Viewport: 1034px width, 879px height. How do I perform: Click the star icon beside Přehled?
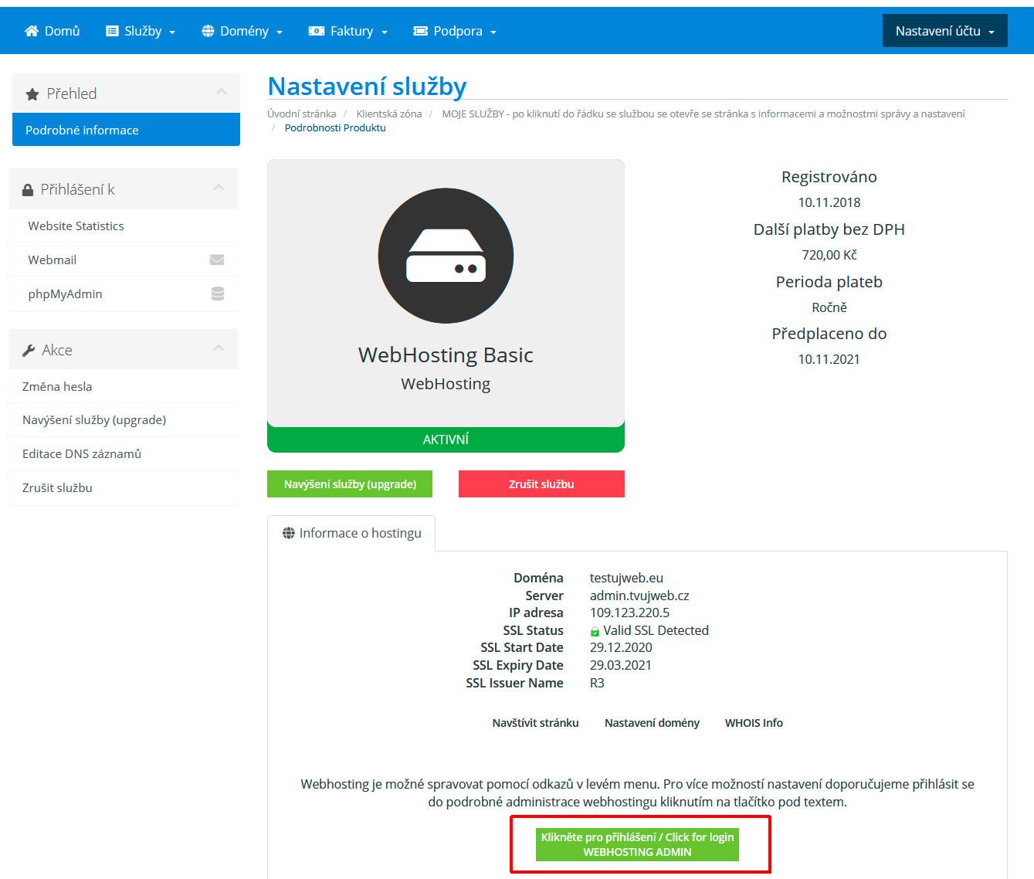32,94
